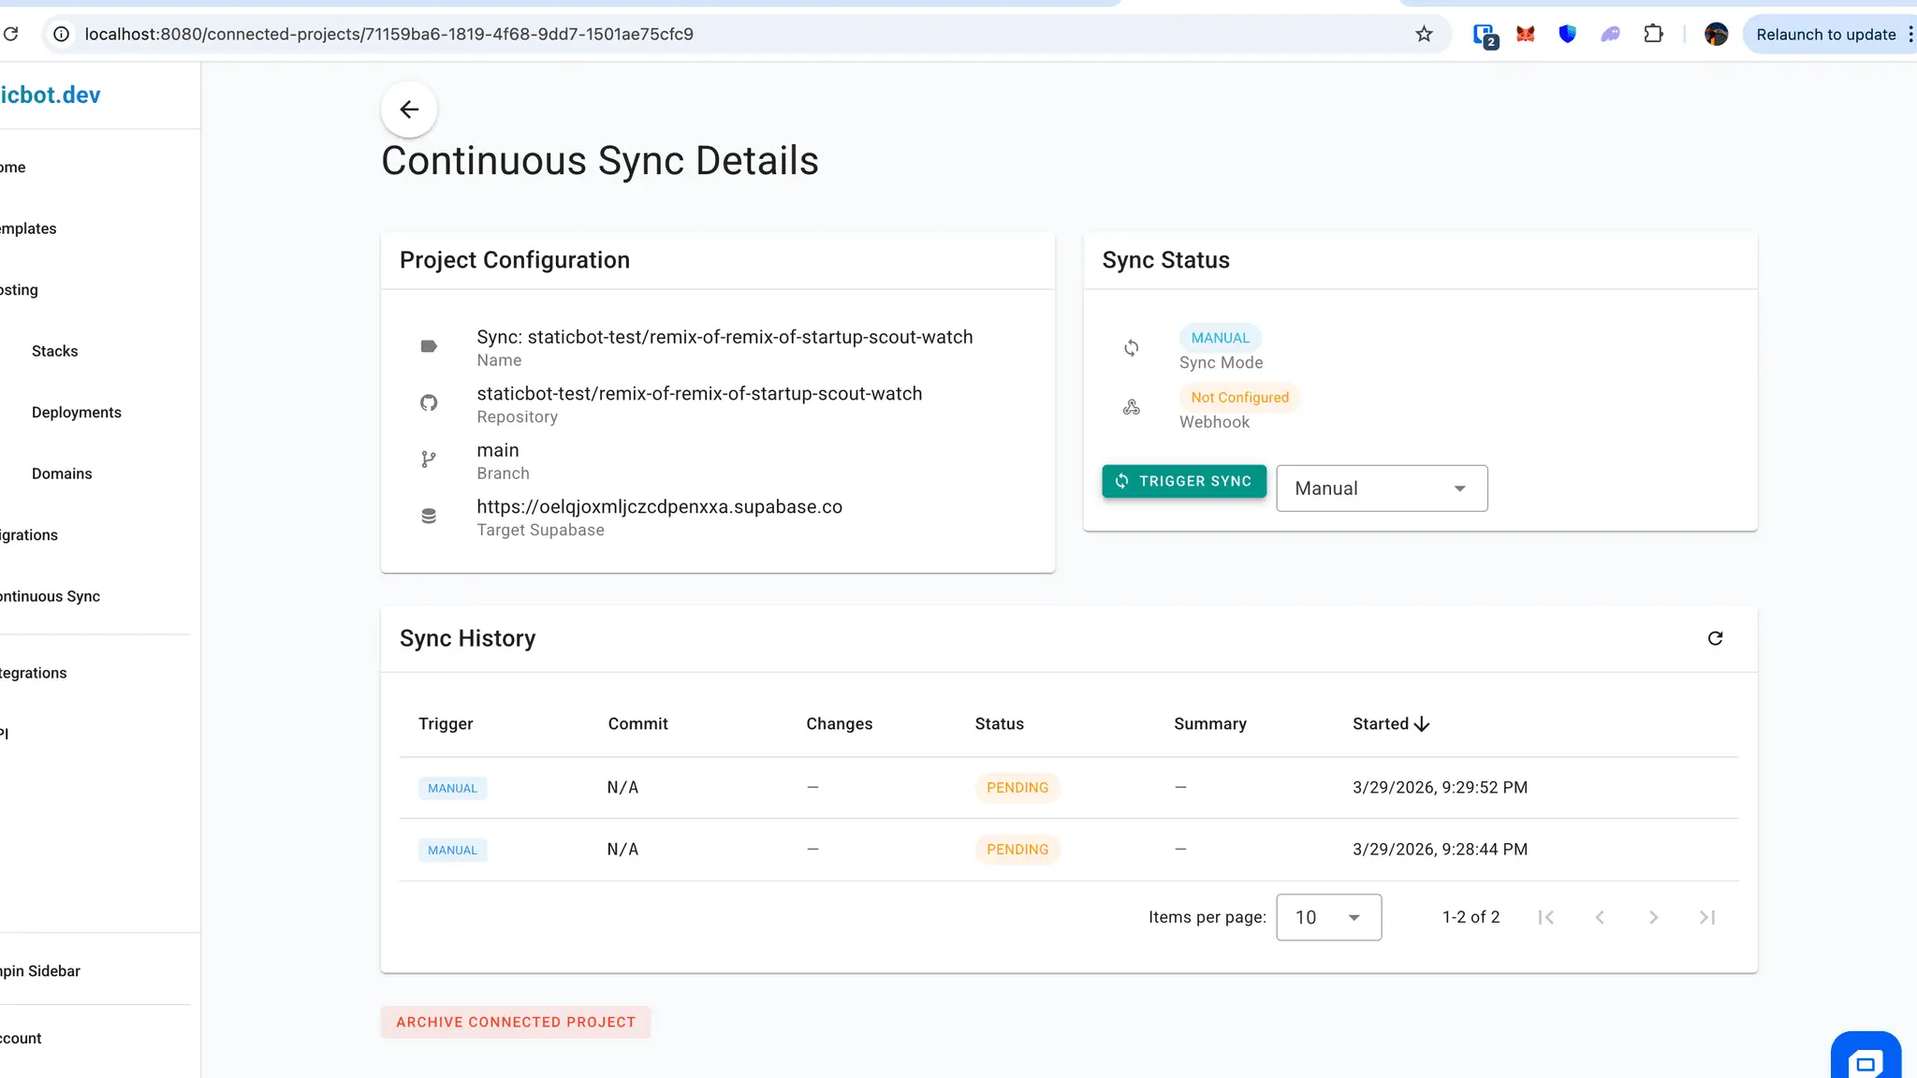Open the Bitwarden shield extension
The width and height of the screenshot is (1917, 1078).
point(1568,35)
